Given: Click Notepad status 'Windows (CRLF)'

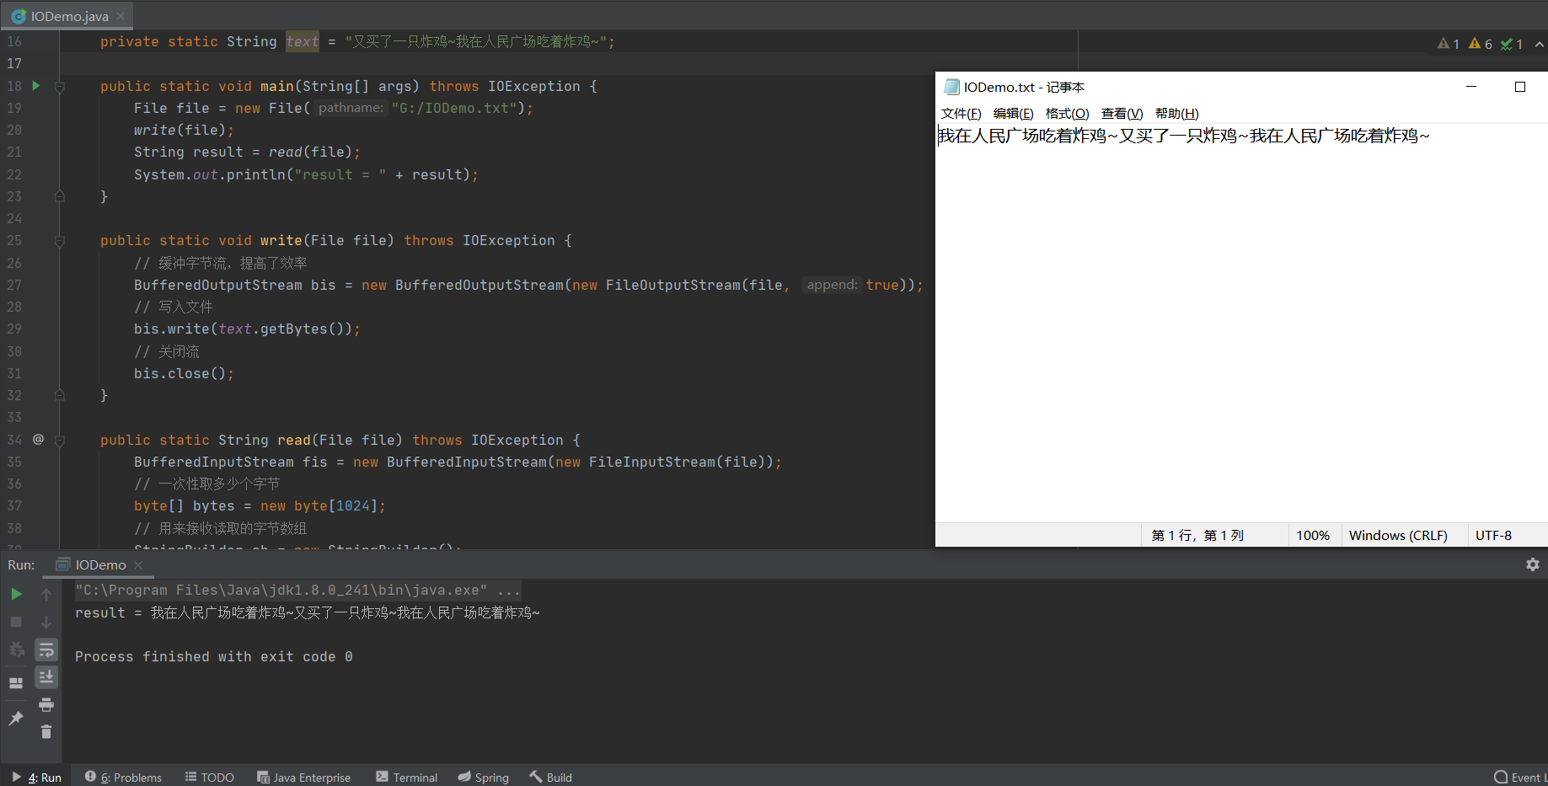Looking at the screenshot, I should pyautogui.click(x=1398, y=535).
